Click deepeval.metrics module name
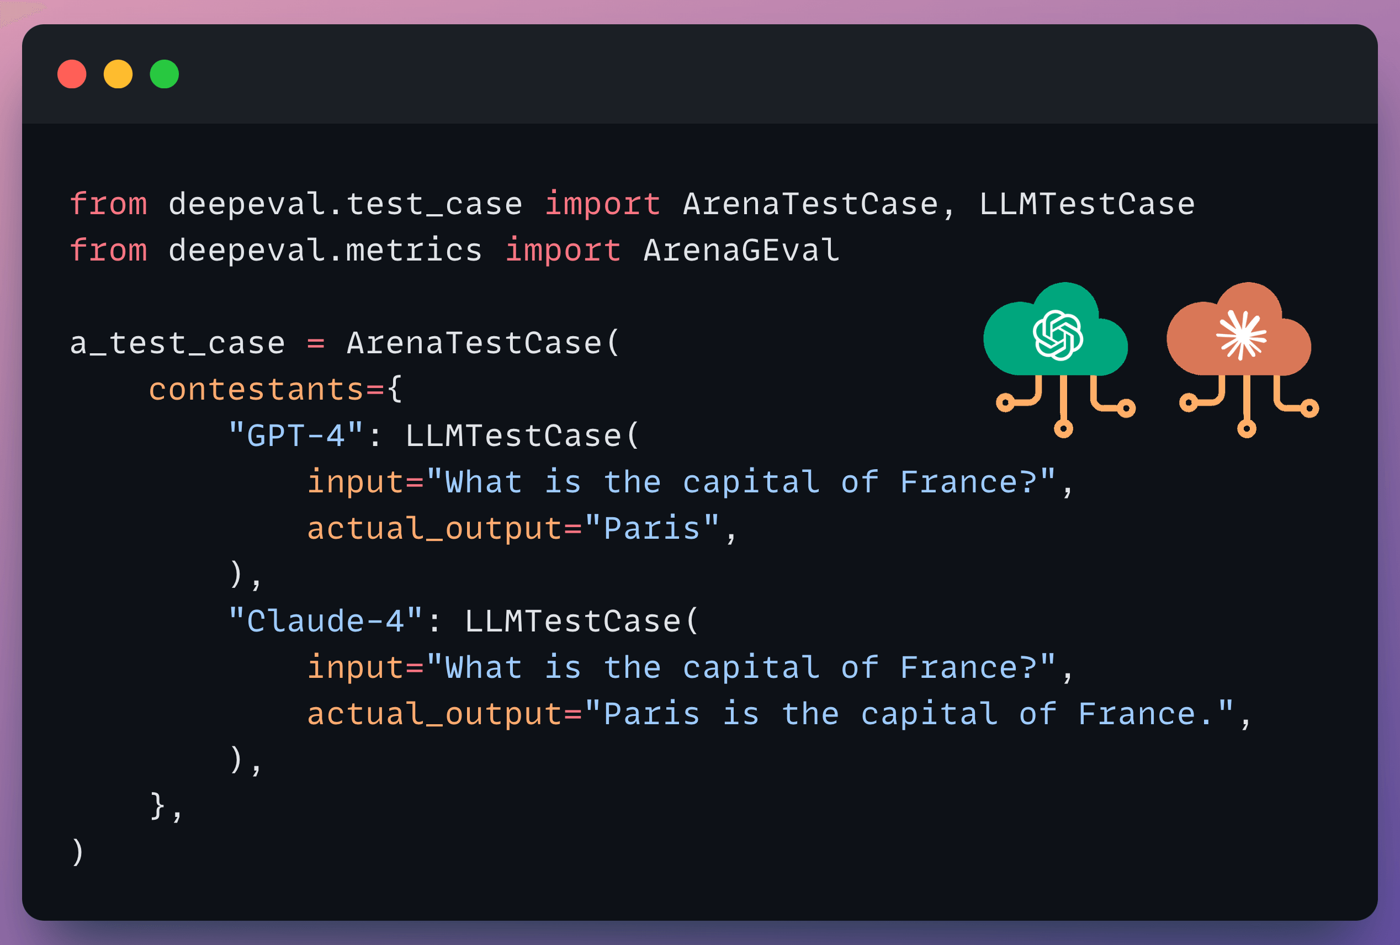 click(325, 250)
